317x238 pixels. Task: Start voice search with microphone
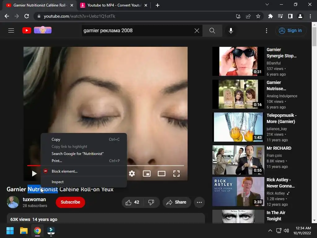(231, 31)
